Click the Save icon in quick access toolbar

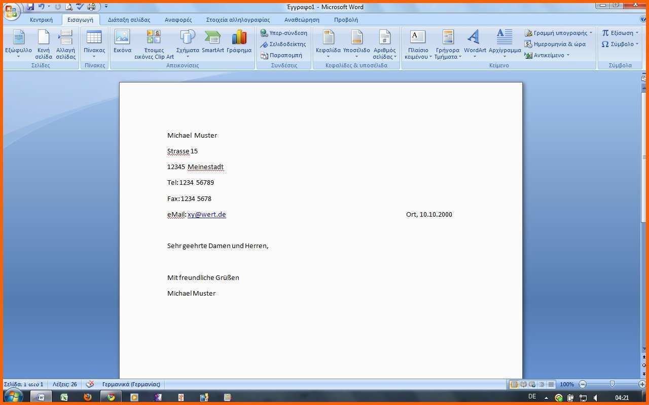tap(30, 7)
